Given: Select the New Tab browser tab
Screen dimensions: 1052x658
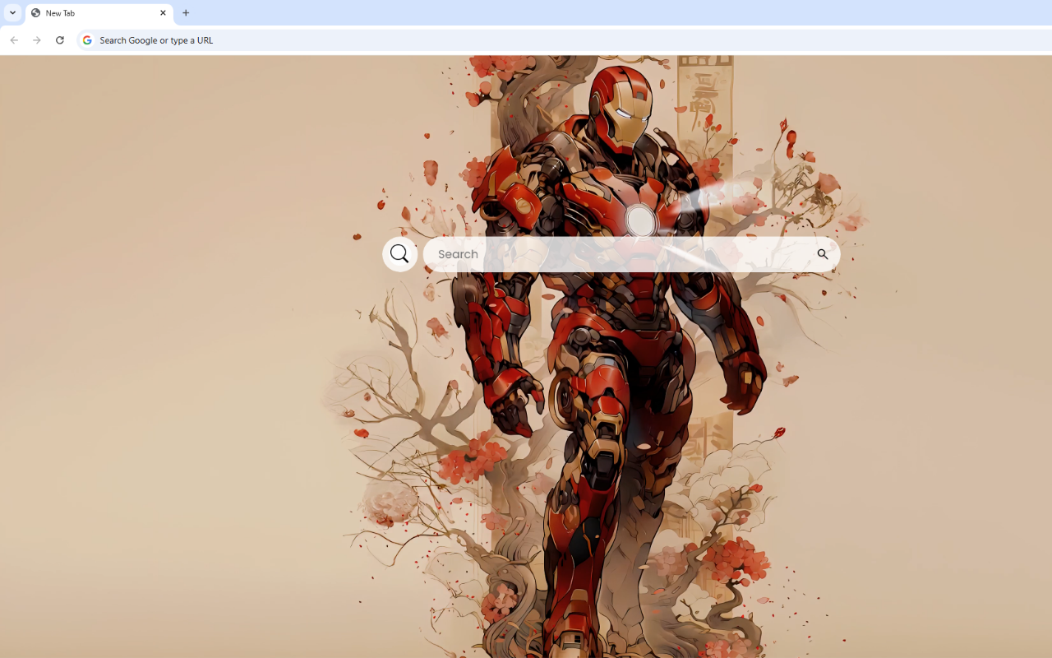Looking at the screenshot, I should click(99, 13).
